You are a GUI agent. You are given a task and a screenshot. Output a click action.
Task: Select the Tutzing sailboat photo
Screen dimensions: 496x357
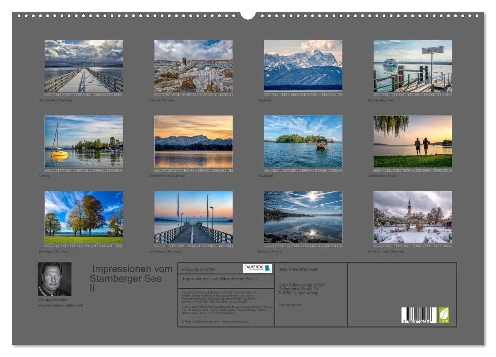point(83,142)
